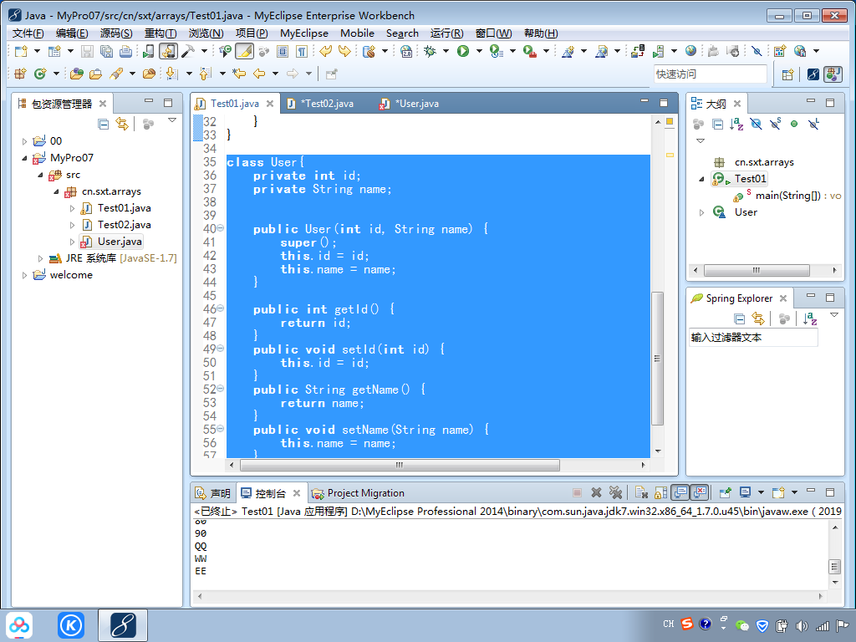This screenshot has height=642, width=856.
Task: Open the Search menu
Action: point(402,33)
